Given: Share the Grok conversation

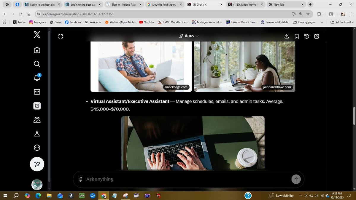Looking at the screenshot, I should 287,36.
